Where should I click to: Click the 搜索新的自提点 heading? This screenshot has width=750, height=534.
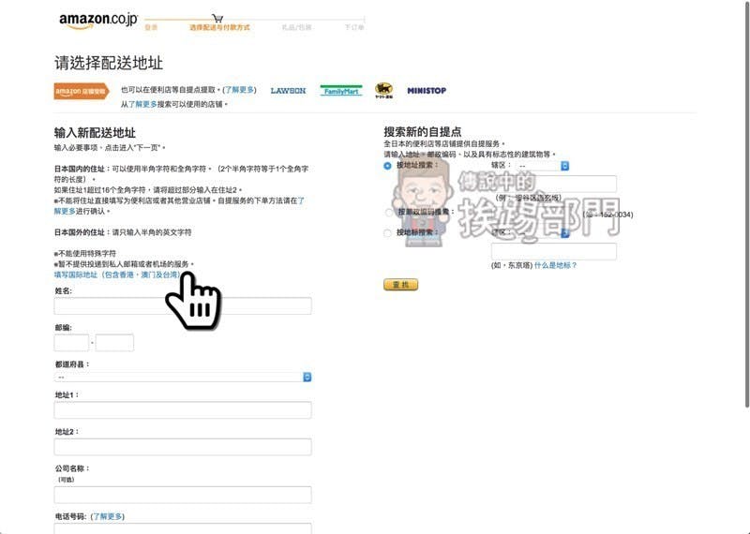point(423,132)
